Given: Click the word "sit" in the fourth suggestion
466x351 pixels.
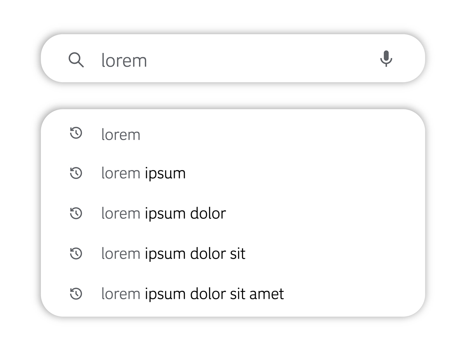Looking at the screenshot, I should [x=238, y=254].
